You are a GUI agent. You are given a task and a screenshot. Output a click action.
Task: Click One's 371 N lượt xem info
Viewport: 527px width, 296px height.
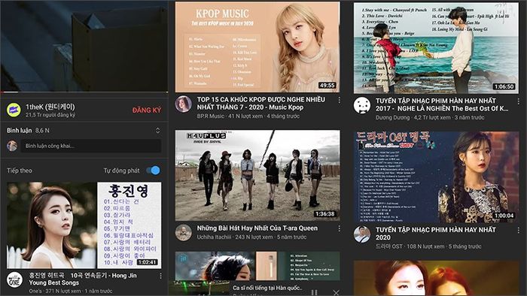pyautogui.click(x=71, y=291)
